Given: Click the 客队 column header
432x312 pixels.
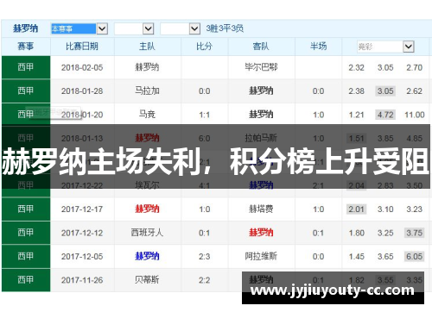Looking at the screenshot, I should 261,47.
